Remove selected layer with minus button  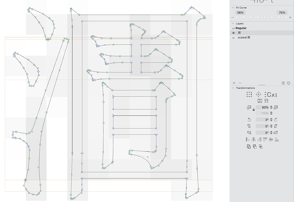(x=239, y=83)
